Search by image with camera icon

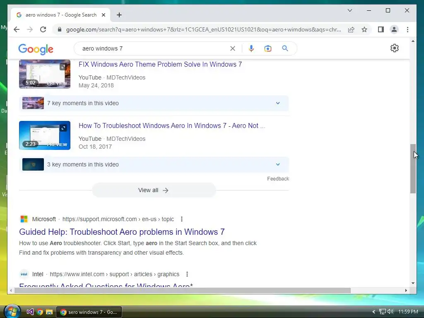268,48
